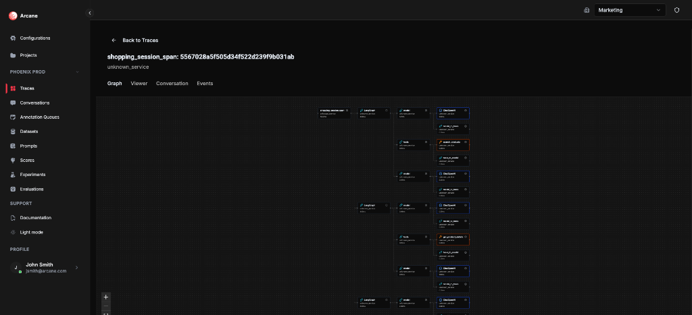Open the Documentation link
This screenshot has width=692, height=315.
35,218
